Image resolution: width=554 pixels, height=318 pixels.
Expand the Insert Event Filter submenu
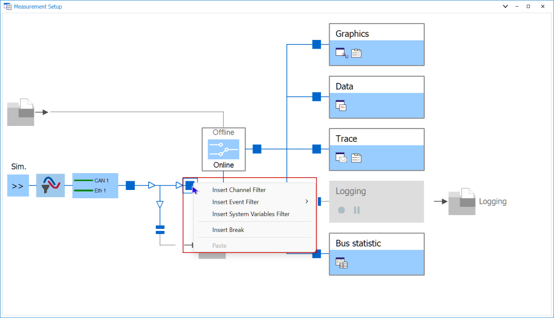pos(254,202)
